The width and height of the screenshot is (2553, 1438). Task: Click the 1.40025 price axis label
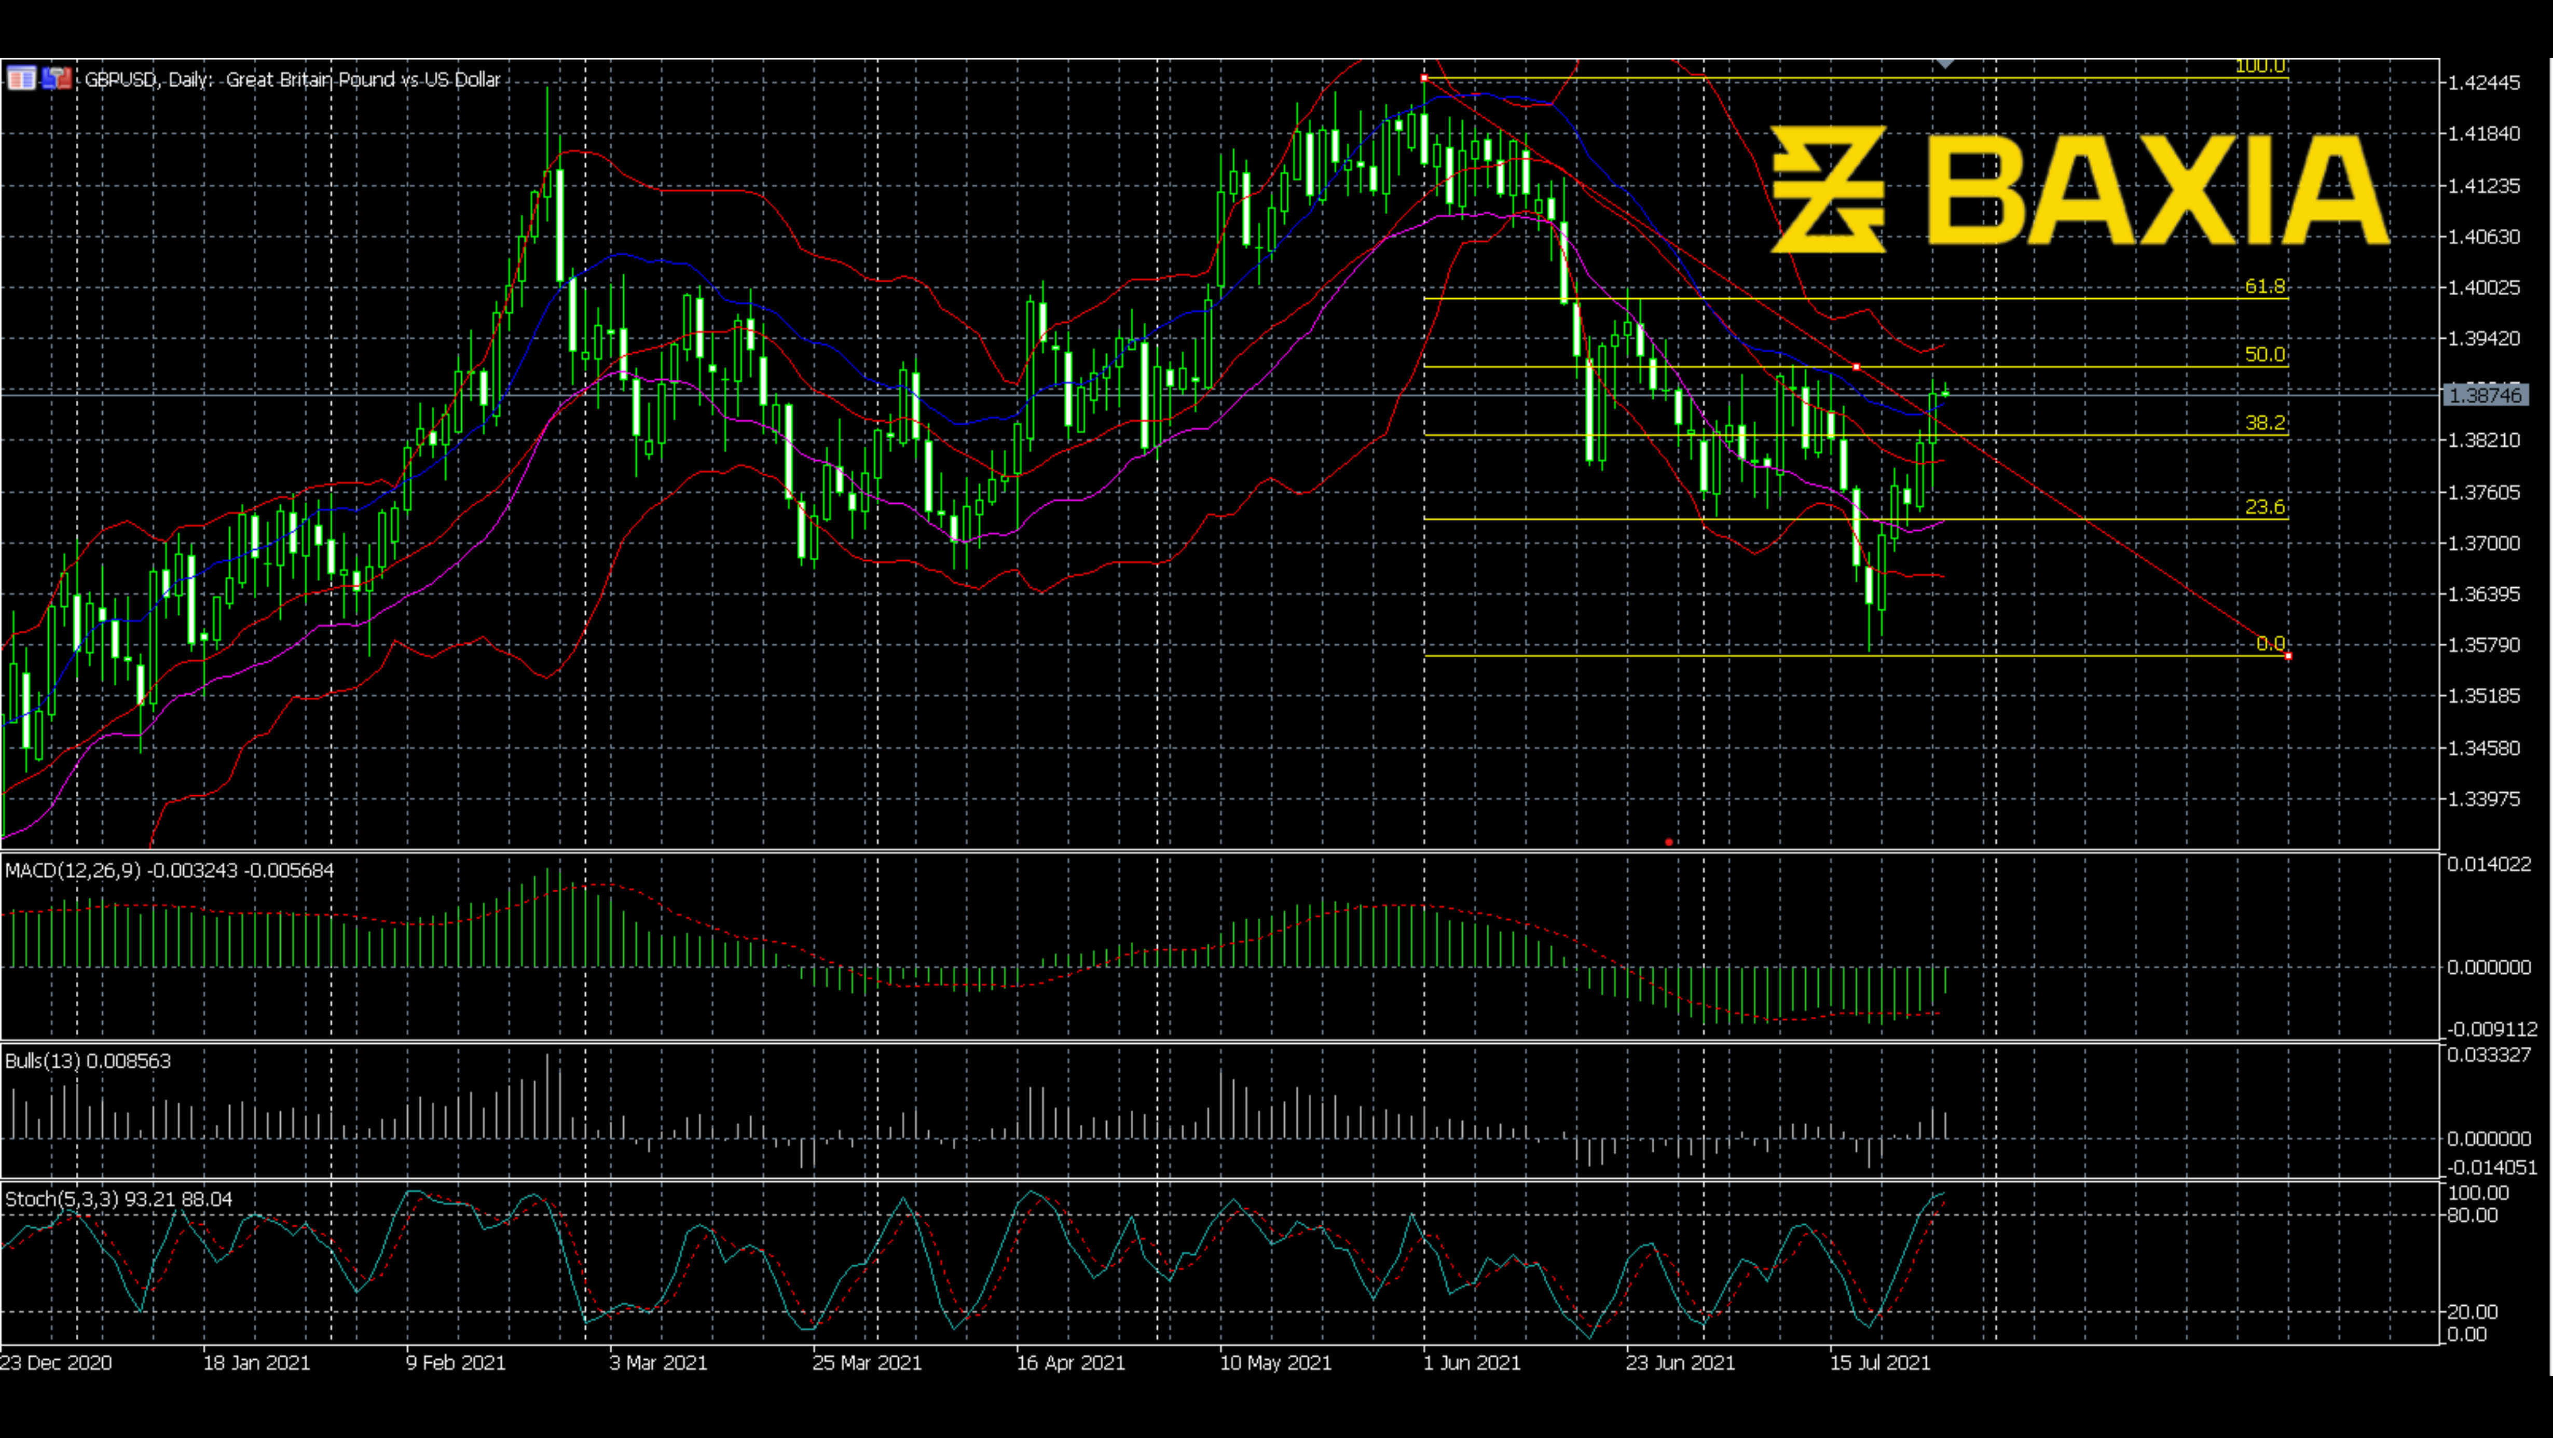2483,287
